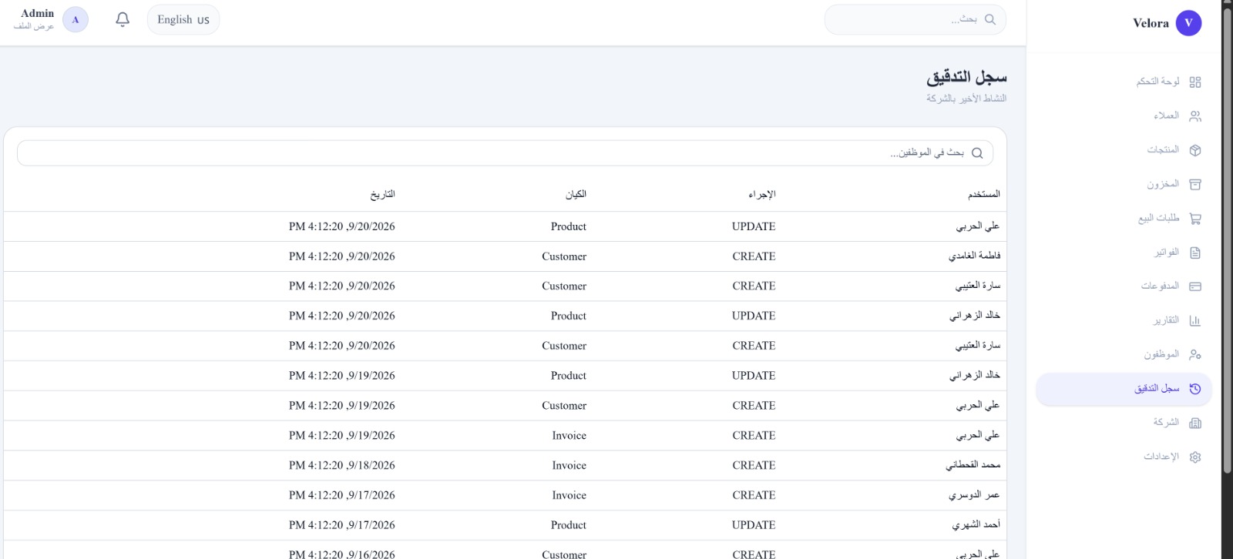This screenshot has height=559, width=1233.
Task: Select the products box icon
Action: 1195,150
